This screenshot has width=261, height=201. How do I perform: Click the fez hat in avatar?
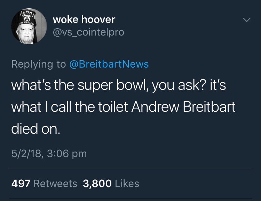pyautogui.click(x=27, y=17)
